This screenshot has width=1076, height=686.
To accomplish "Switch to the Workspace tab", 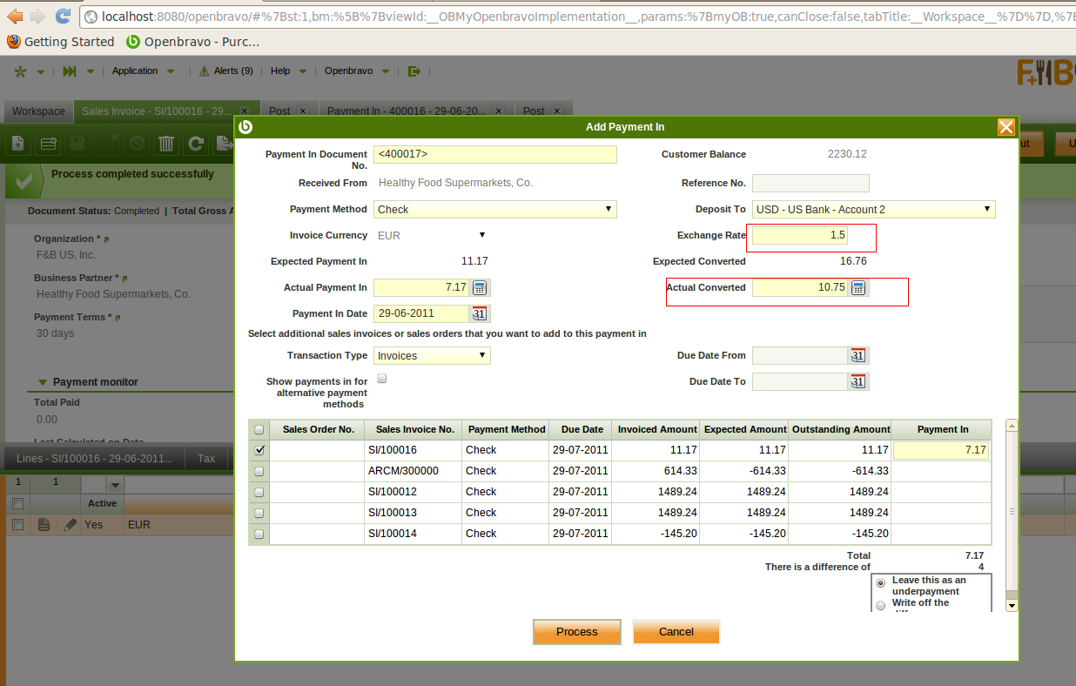I will point(38,111).
